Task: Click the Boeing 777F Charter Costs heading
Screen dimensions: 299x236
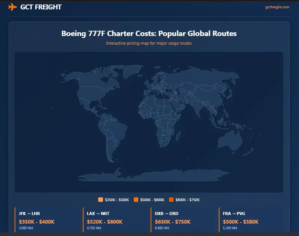Action: (149, 33)
